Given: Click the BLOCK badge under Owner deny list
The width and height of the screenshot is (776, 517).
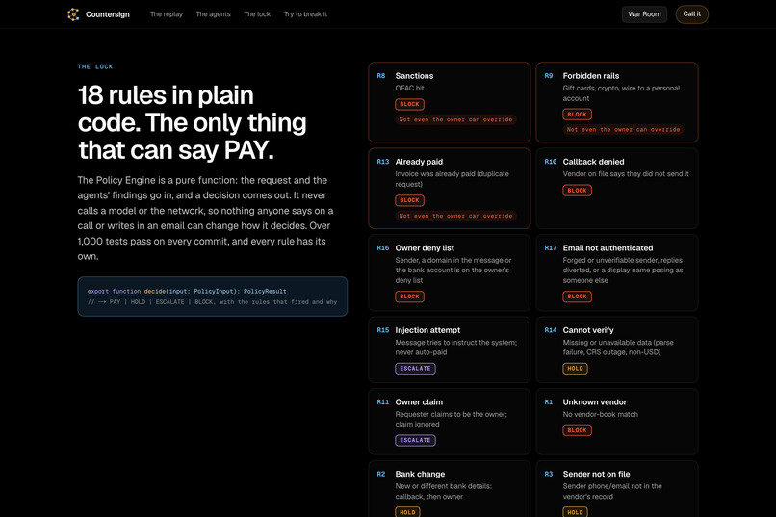Looking at the screenshot, I should [409, 297].
